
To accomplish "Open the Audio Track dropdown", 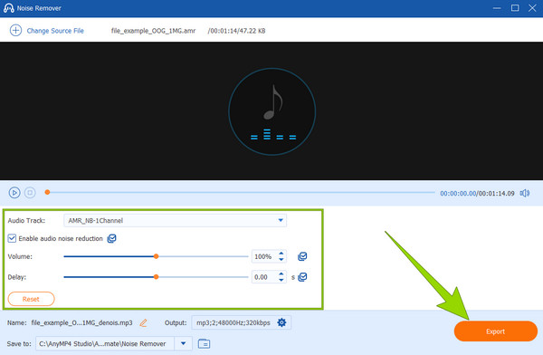I will click(176, 220).
